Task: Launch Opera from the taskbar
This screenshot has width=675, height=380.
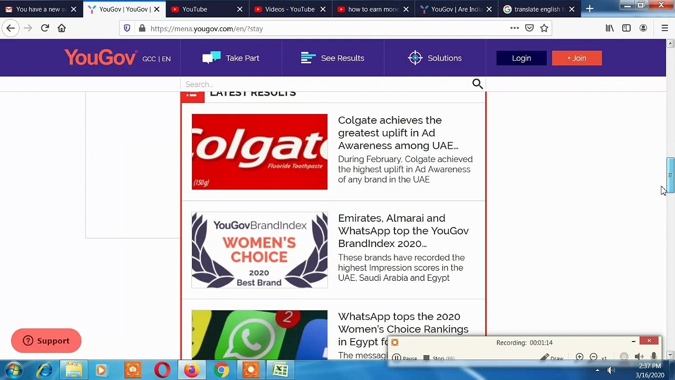Action: click(x=162, y=370)
